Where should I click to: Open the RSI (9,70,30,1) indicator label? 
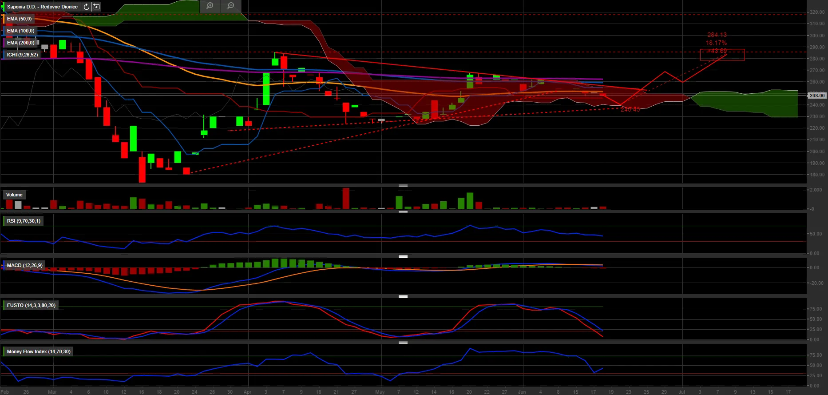click(x=24, y=221)
